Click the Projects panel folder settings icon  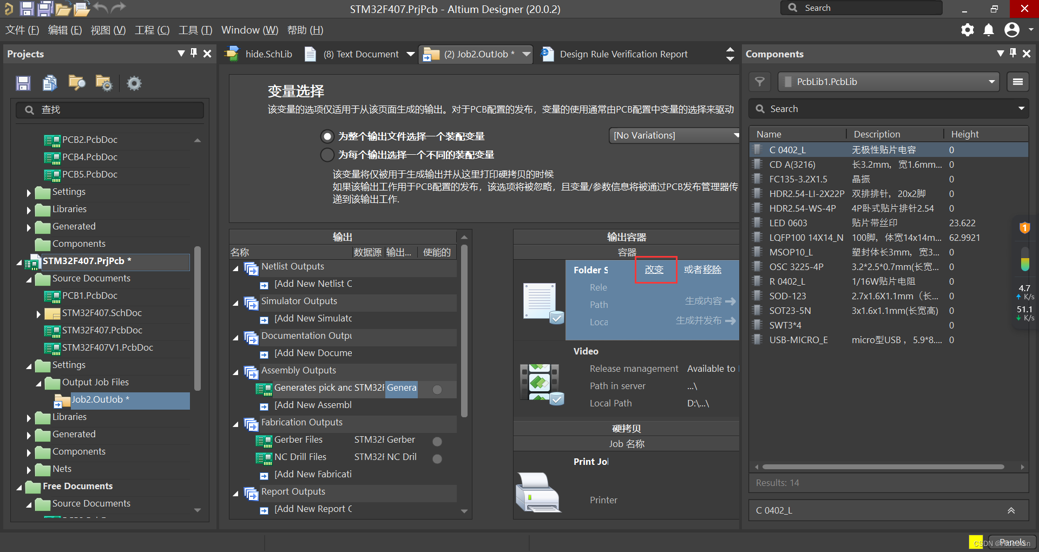[103, 83]
